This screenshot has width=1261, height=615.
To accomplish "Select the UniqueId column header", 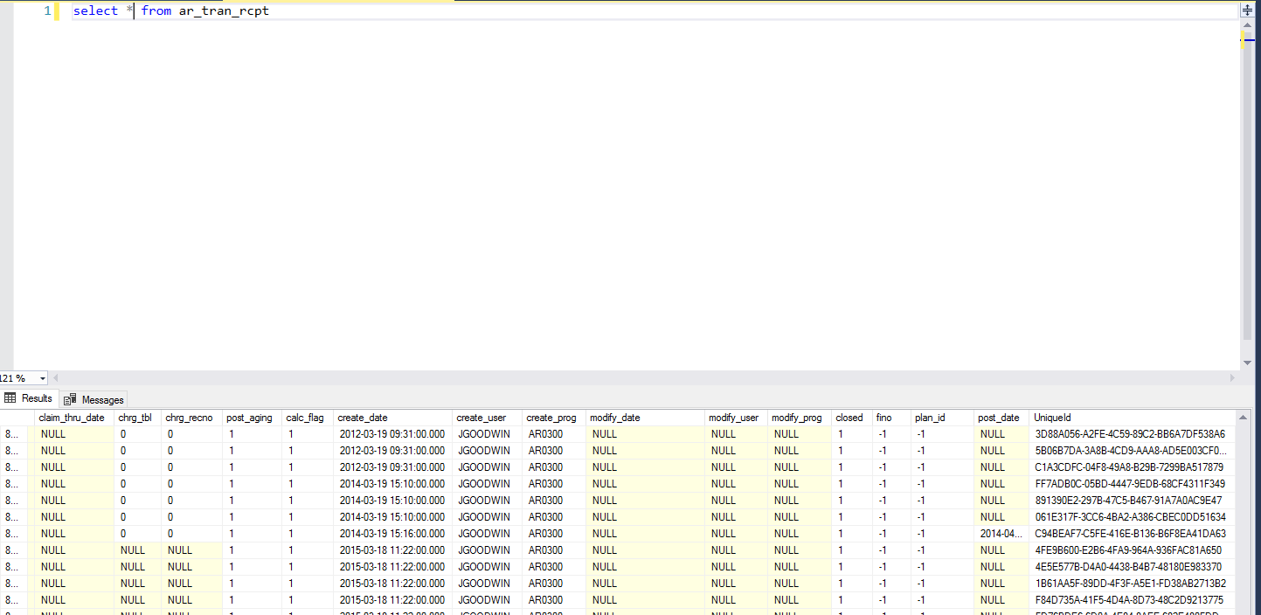I will click(x=1133, y=418).
